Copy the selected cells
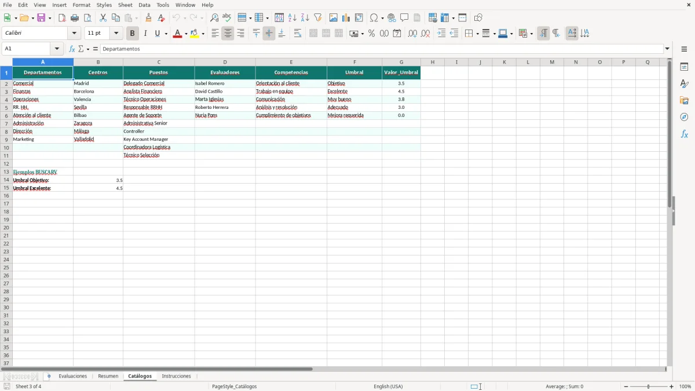 click(116, 18)
